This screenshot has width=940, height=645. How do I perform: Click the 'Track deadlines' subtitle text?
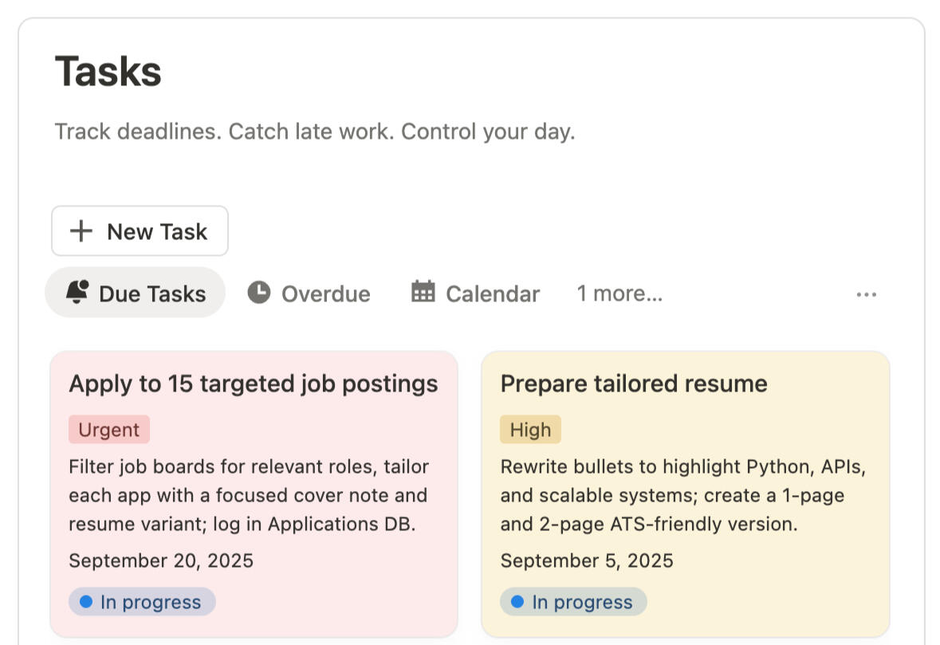(314, 131)
